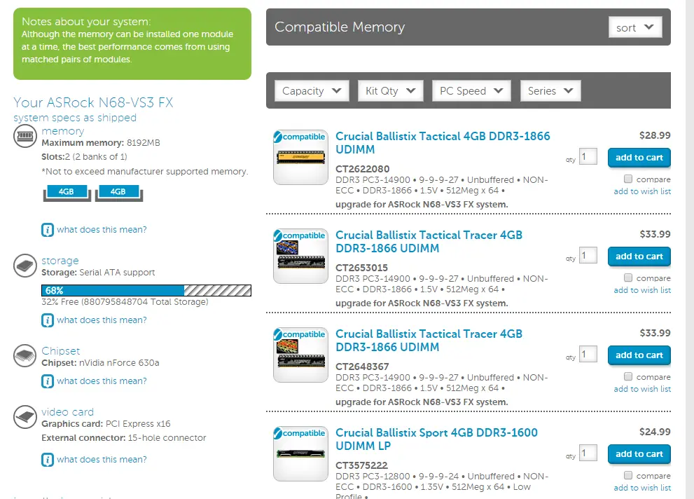This screenshot has height=499, width=694.
Task: Check compare box for CT2622080
Action: coord(628,179)
